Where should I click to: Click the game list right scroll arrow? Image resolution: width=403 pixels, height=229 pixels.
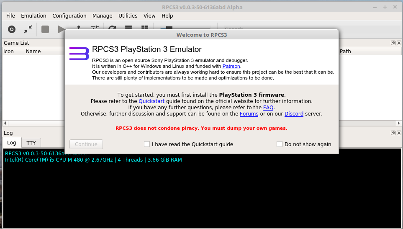pos(399,123)
